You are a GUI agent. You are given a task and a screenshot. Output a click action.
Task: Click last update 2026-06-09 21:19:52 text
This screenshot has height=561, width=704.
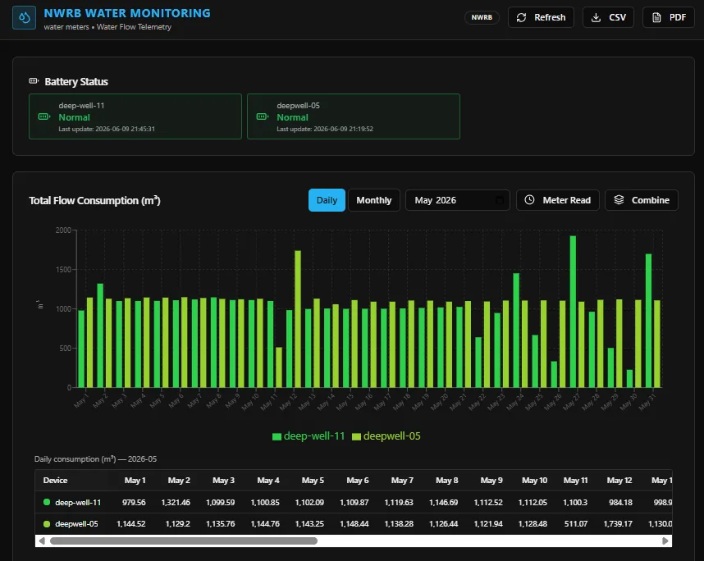coord(325,129)
